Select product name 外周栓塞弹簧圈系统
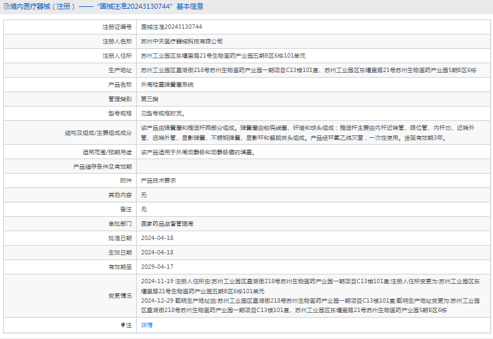493x339 pixels. pyautogui.click(x=167, y=85)
